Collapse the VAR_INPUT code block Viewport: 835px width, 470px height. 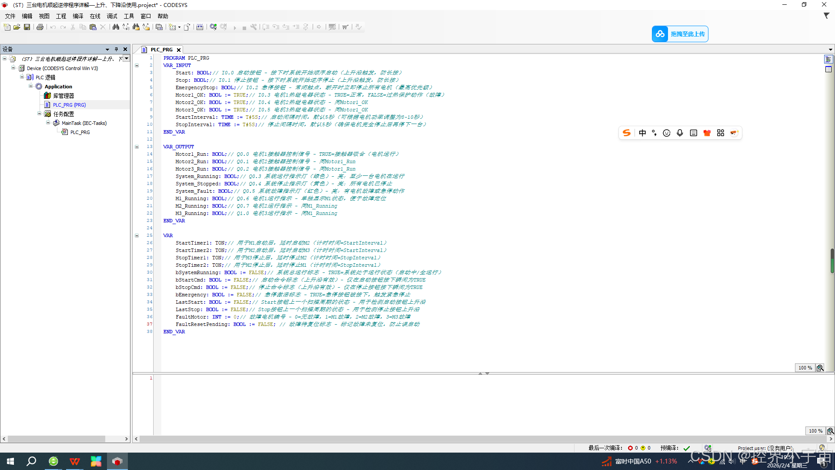pos(137,66)
